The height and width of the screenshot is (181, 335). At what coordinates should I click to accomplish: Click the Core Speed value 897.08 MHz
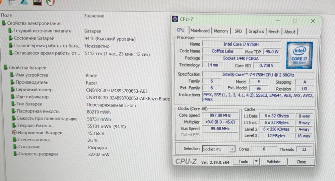pos(220,115)
